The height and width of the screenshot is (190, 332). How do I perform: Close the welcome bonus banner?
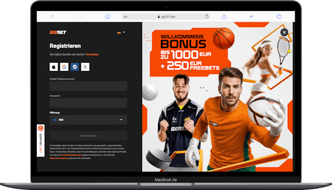click(x=284, y=32)
